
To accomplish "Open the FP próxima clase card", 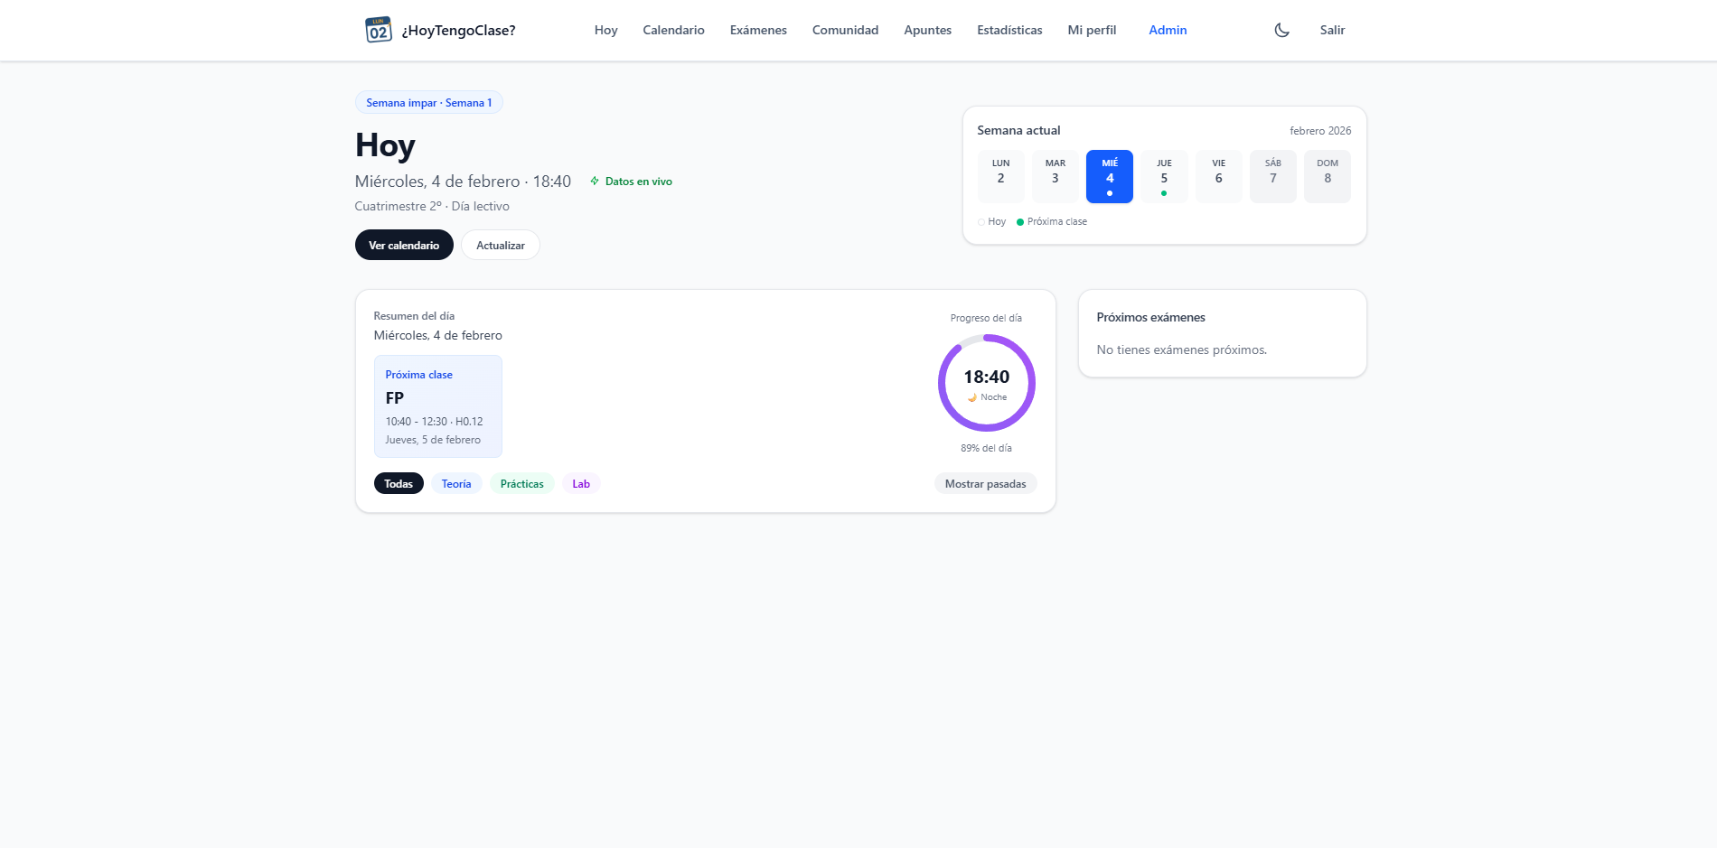I will point(437,406).
